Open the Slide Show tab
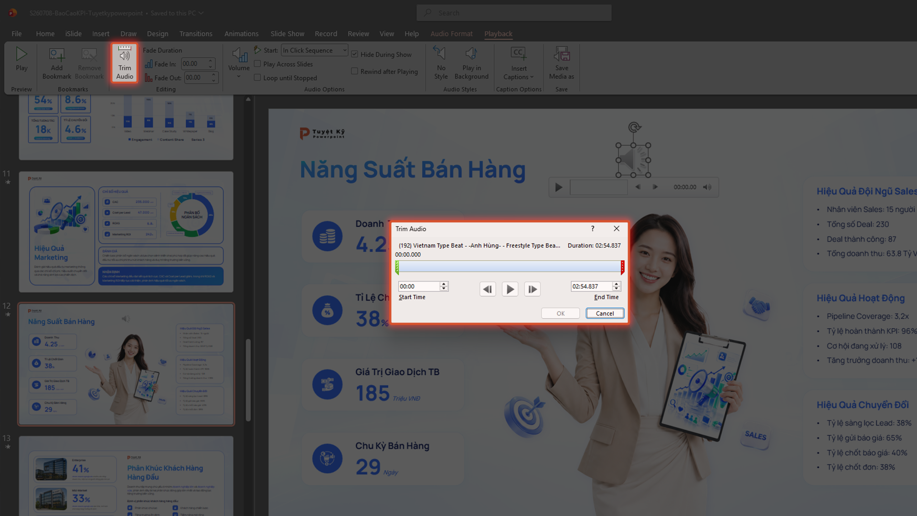 pyautogui.click(x=288, y=34)
